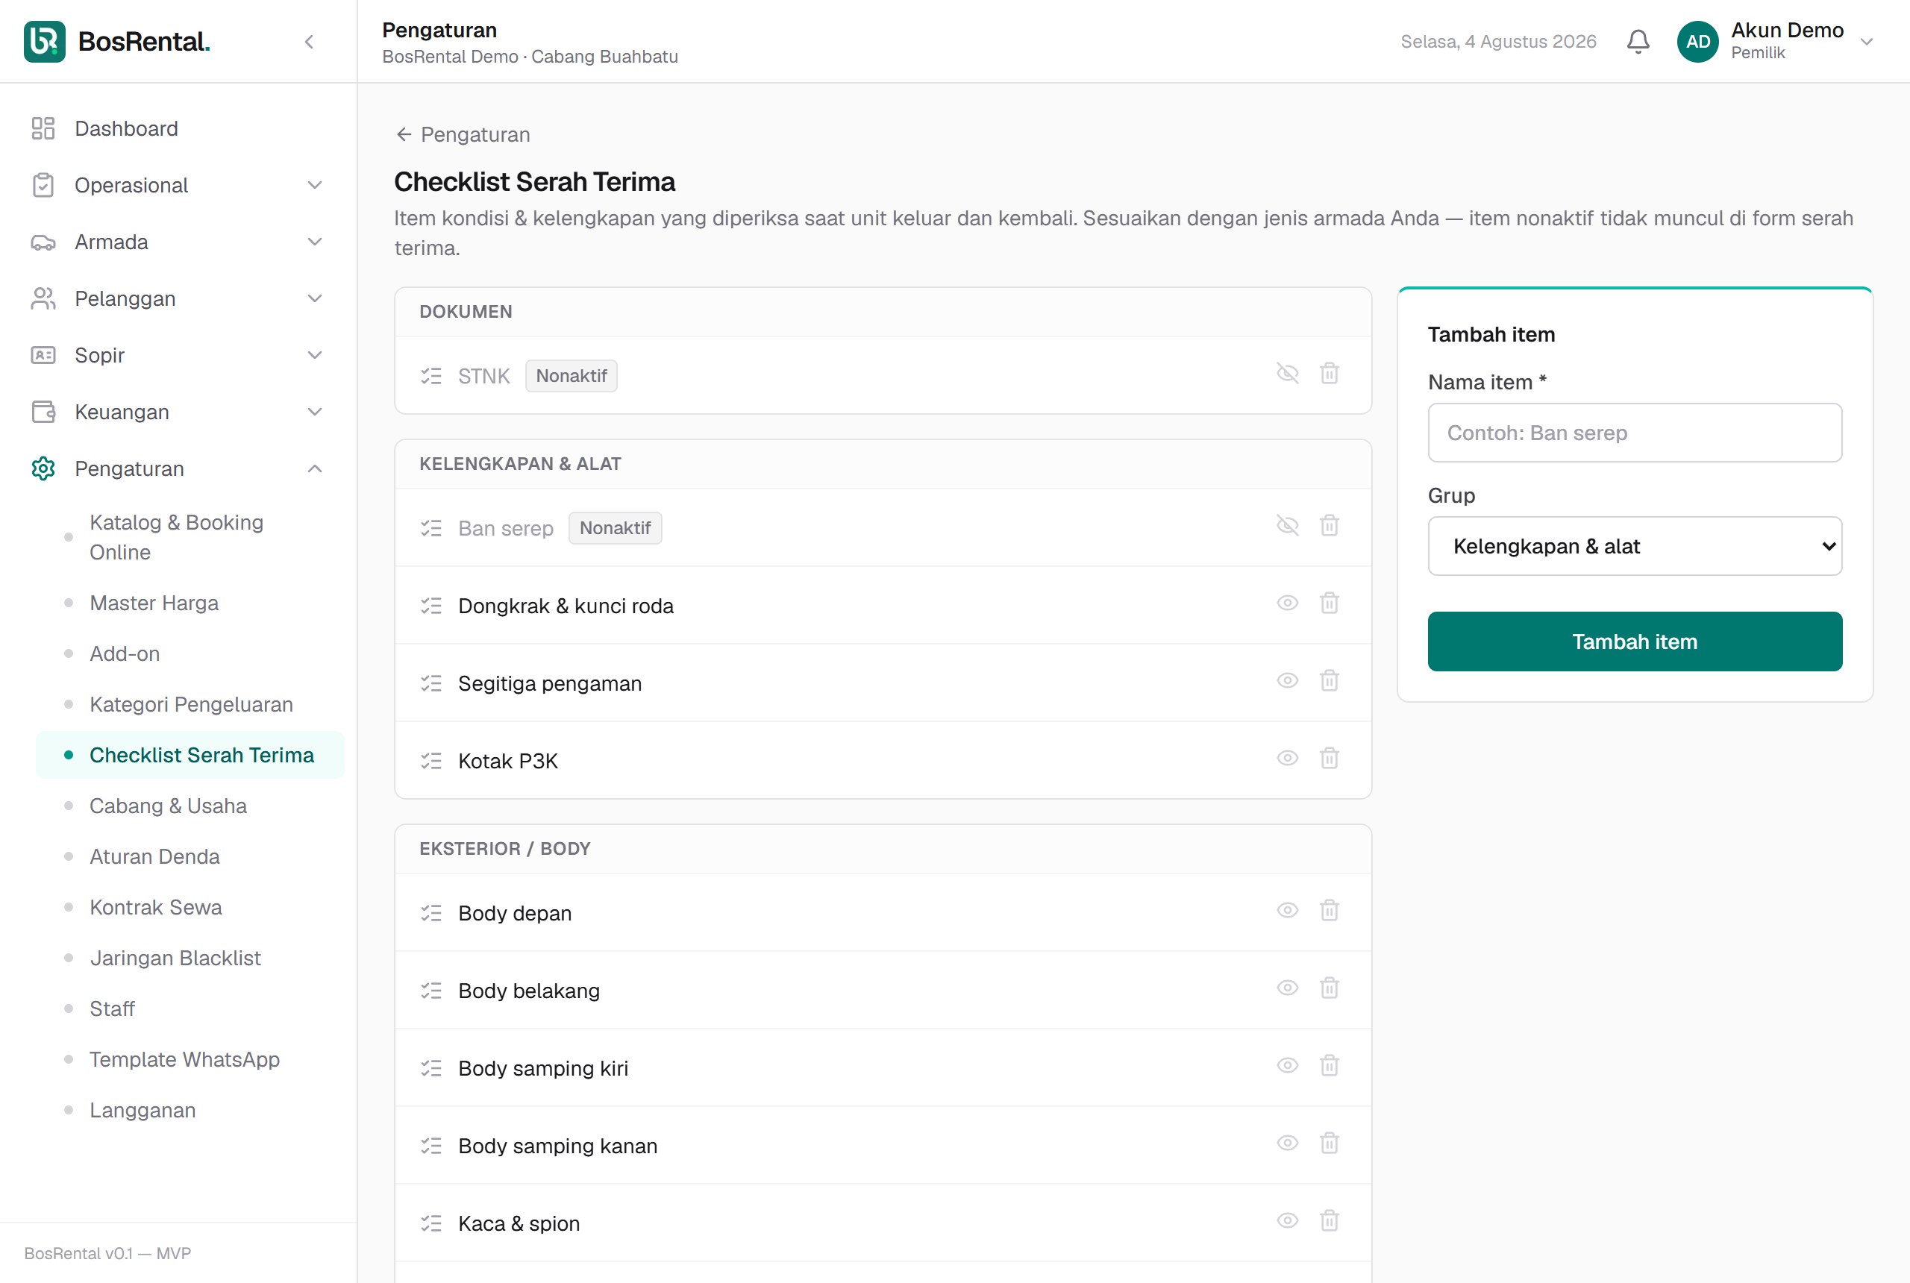Click the Armada car icon
The height and width of the screenshot is (1283, 1910).
[x=43, y=242]
